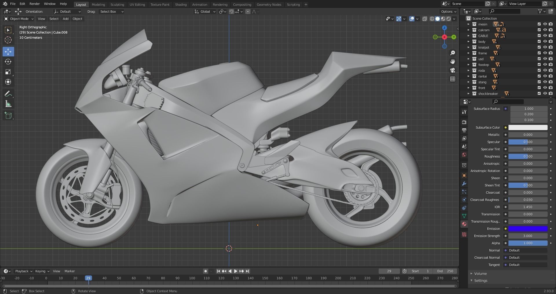Switch to the Shading workspace tab
This screenshot has height=294, width=556.
181,5
